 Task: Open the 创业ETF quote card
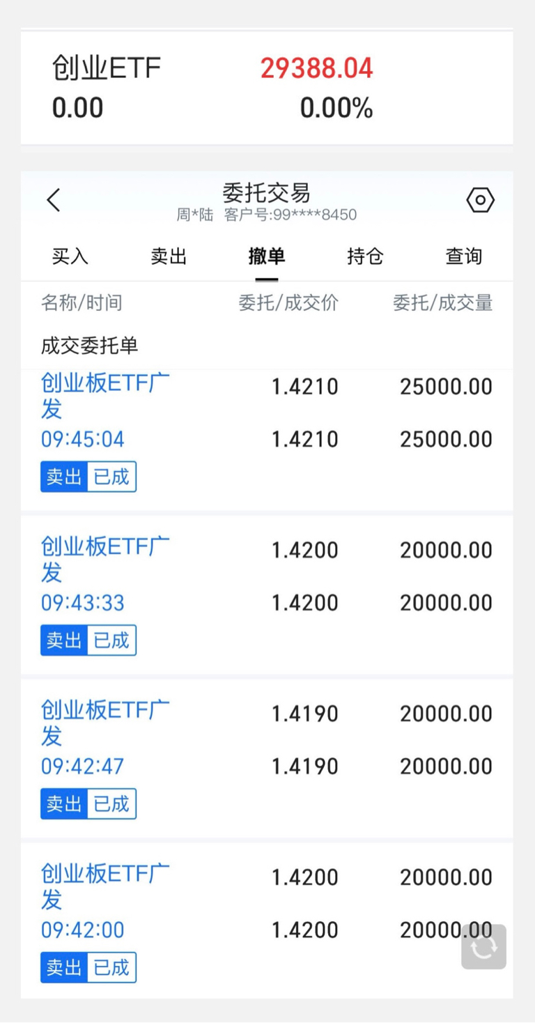pos(267,88)
